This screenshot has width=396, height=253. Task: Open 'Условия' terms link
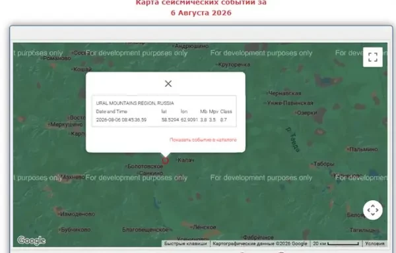pos(375,244)
